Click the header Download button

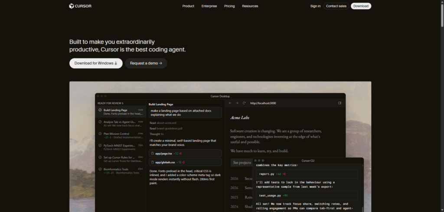(x=361, y=6)
